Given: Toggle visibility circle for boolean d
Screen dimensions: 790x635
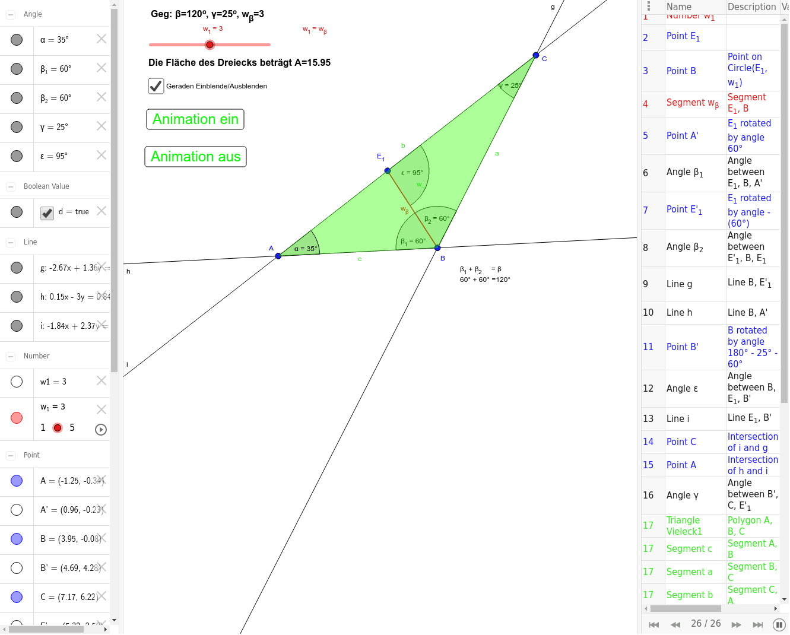Looking at the screenshot, I should point(17,212).
